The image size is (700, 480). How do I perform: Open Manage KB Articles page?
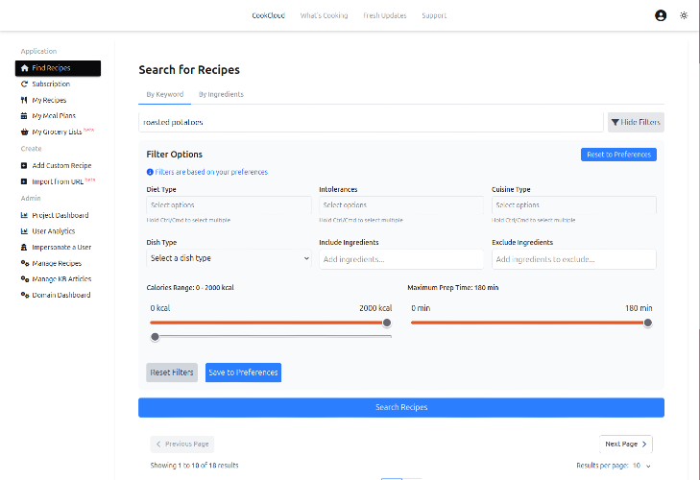(x=58, y=278)
